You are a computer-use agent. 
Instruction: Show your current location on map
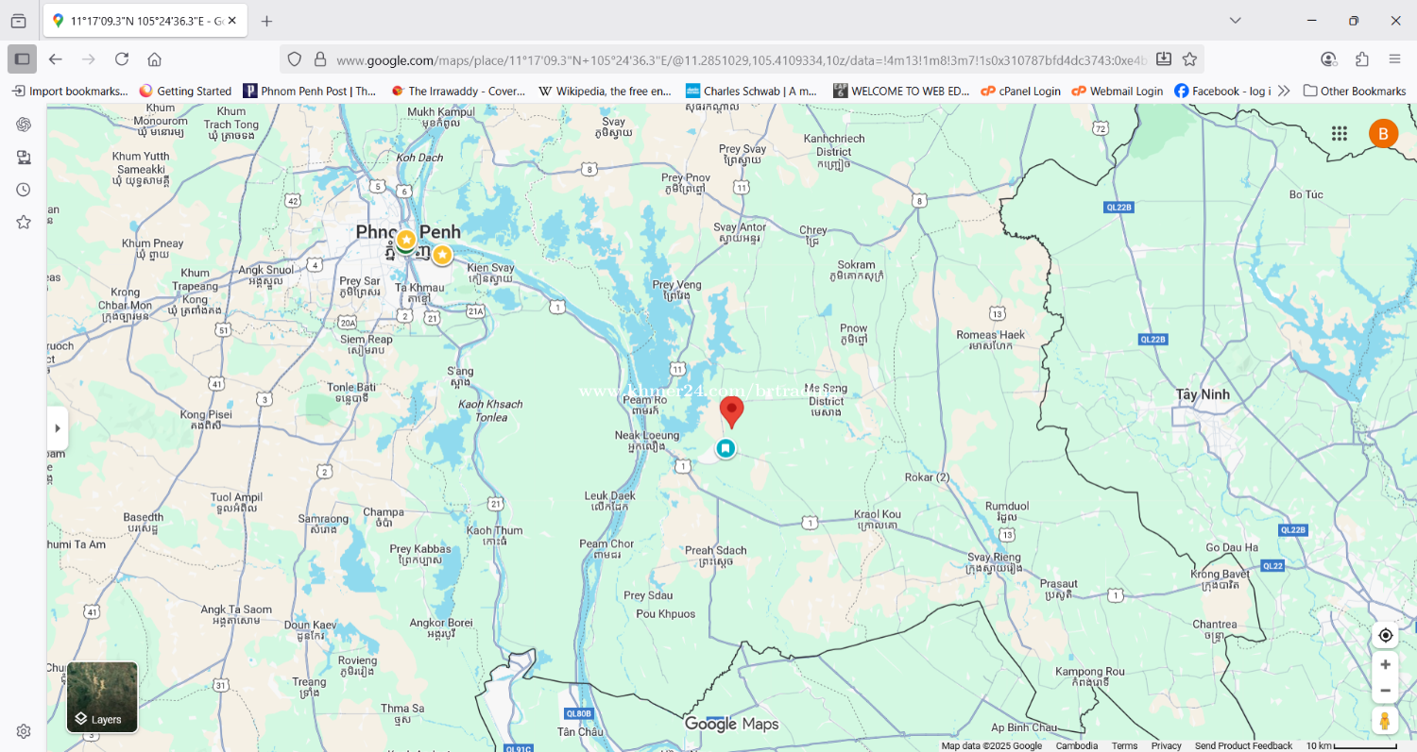1385,635
